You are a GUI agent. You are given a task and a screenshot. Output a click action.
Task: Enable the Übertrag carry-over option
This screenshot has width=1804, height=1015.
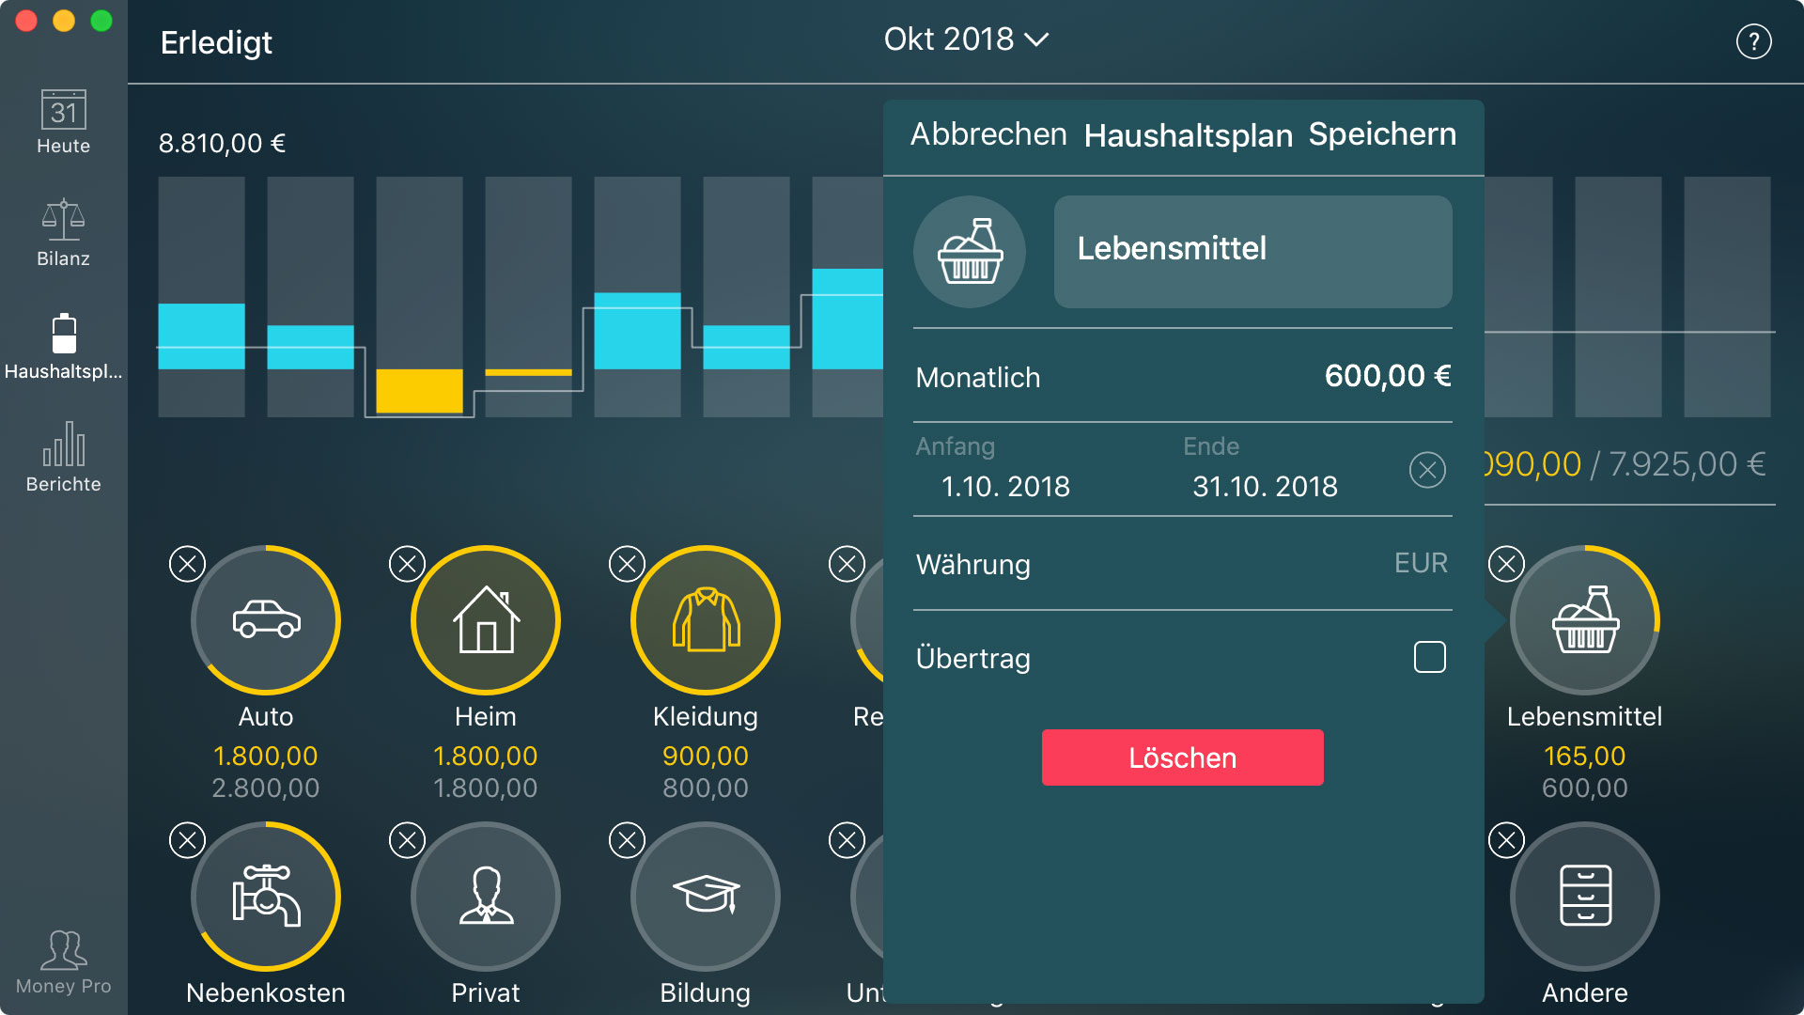point(1430,657)
